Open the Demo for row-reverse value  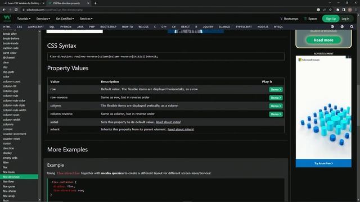coord(276,98)
